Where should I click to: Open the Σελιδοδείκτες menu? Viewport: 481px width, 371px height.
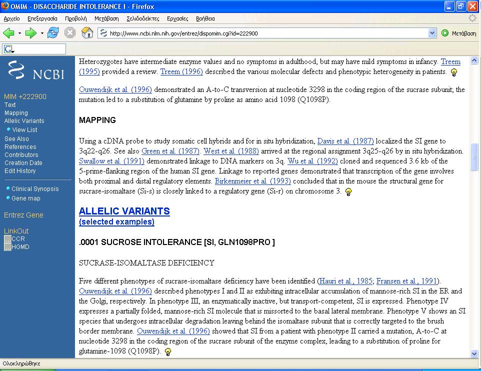tap(143, 18)
